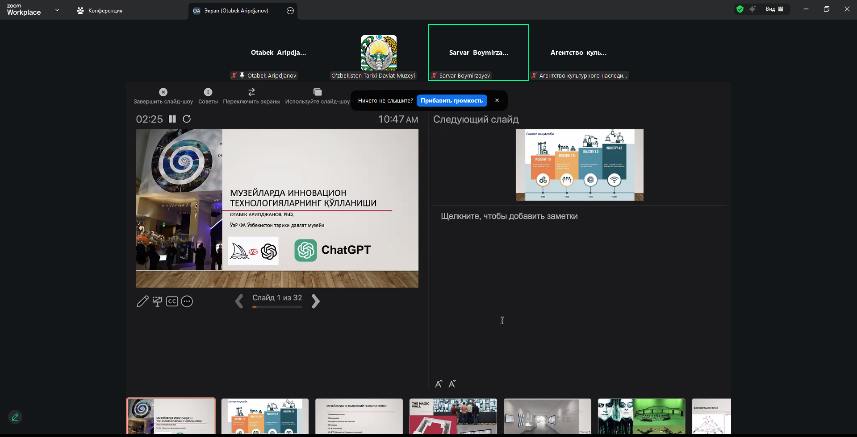This screenshot has height=437, width=857.
Task: Select THE MAGIC WALL slide thumbnail
Action: 453,416
